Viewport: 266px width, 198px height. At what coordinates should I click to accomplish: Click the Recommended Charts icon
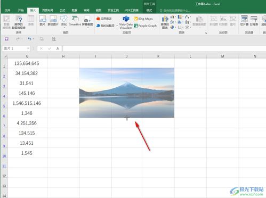(165, 22)
